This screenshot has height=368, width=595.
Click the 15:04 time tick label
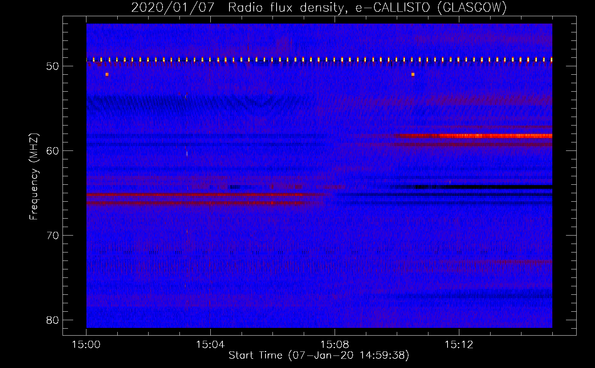(210, 345)
